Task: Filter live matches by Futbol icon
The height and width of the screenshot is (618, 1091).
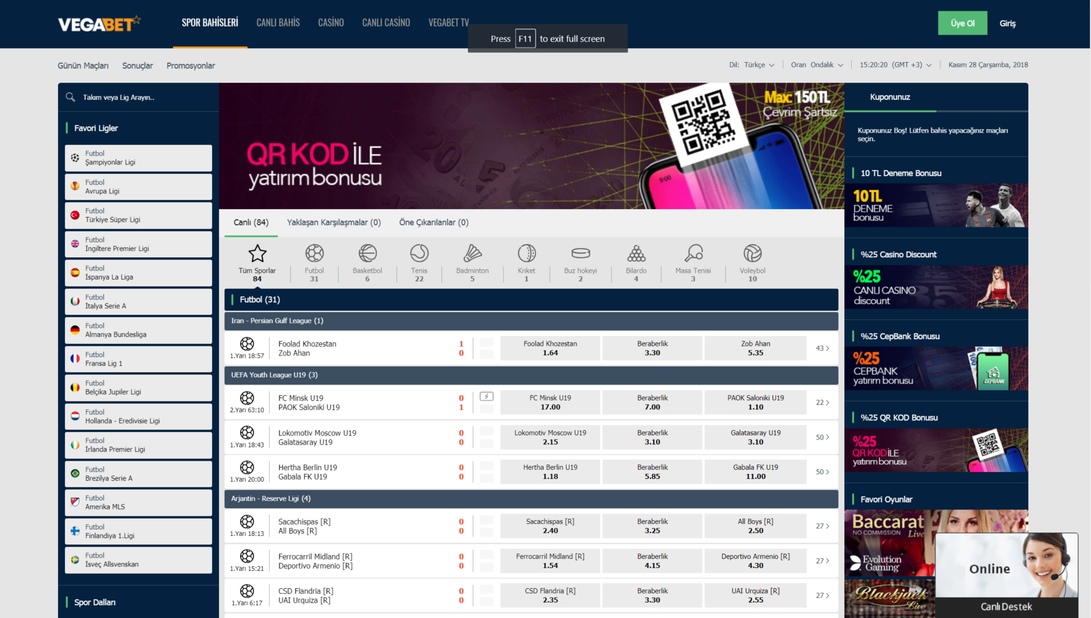Action: 314,253
